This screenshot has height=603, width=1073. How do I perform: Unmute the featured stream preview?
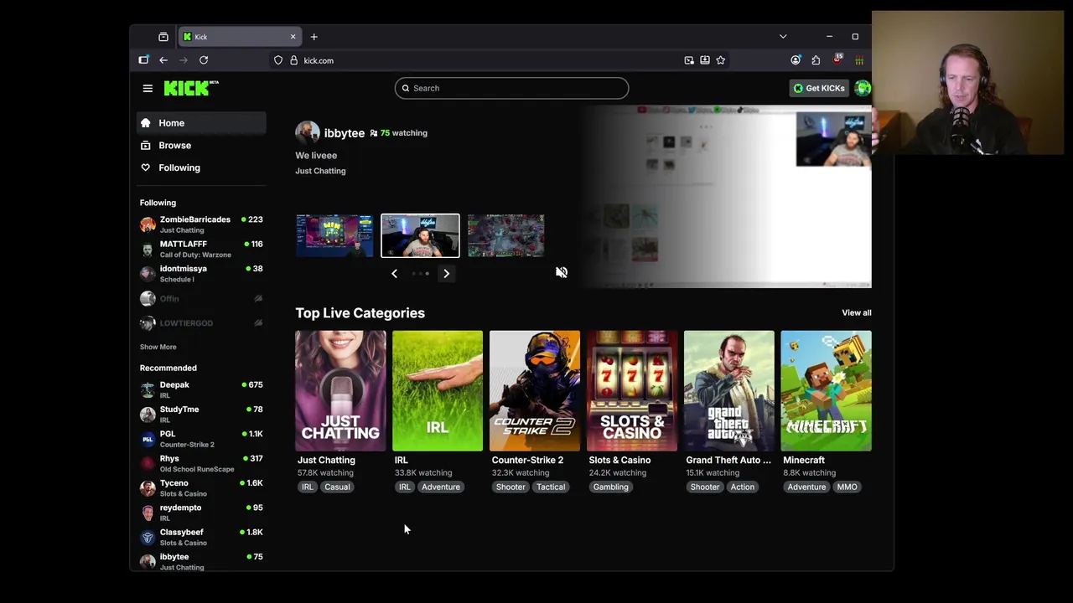tap(562, 272)
